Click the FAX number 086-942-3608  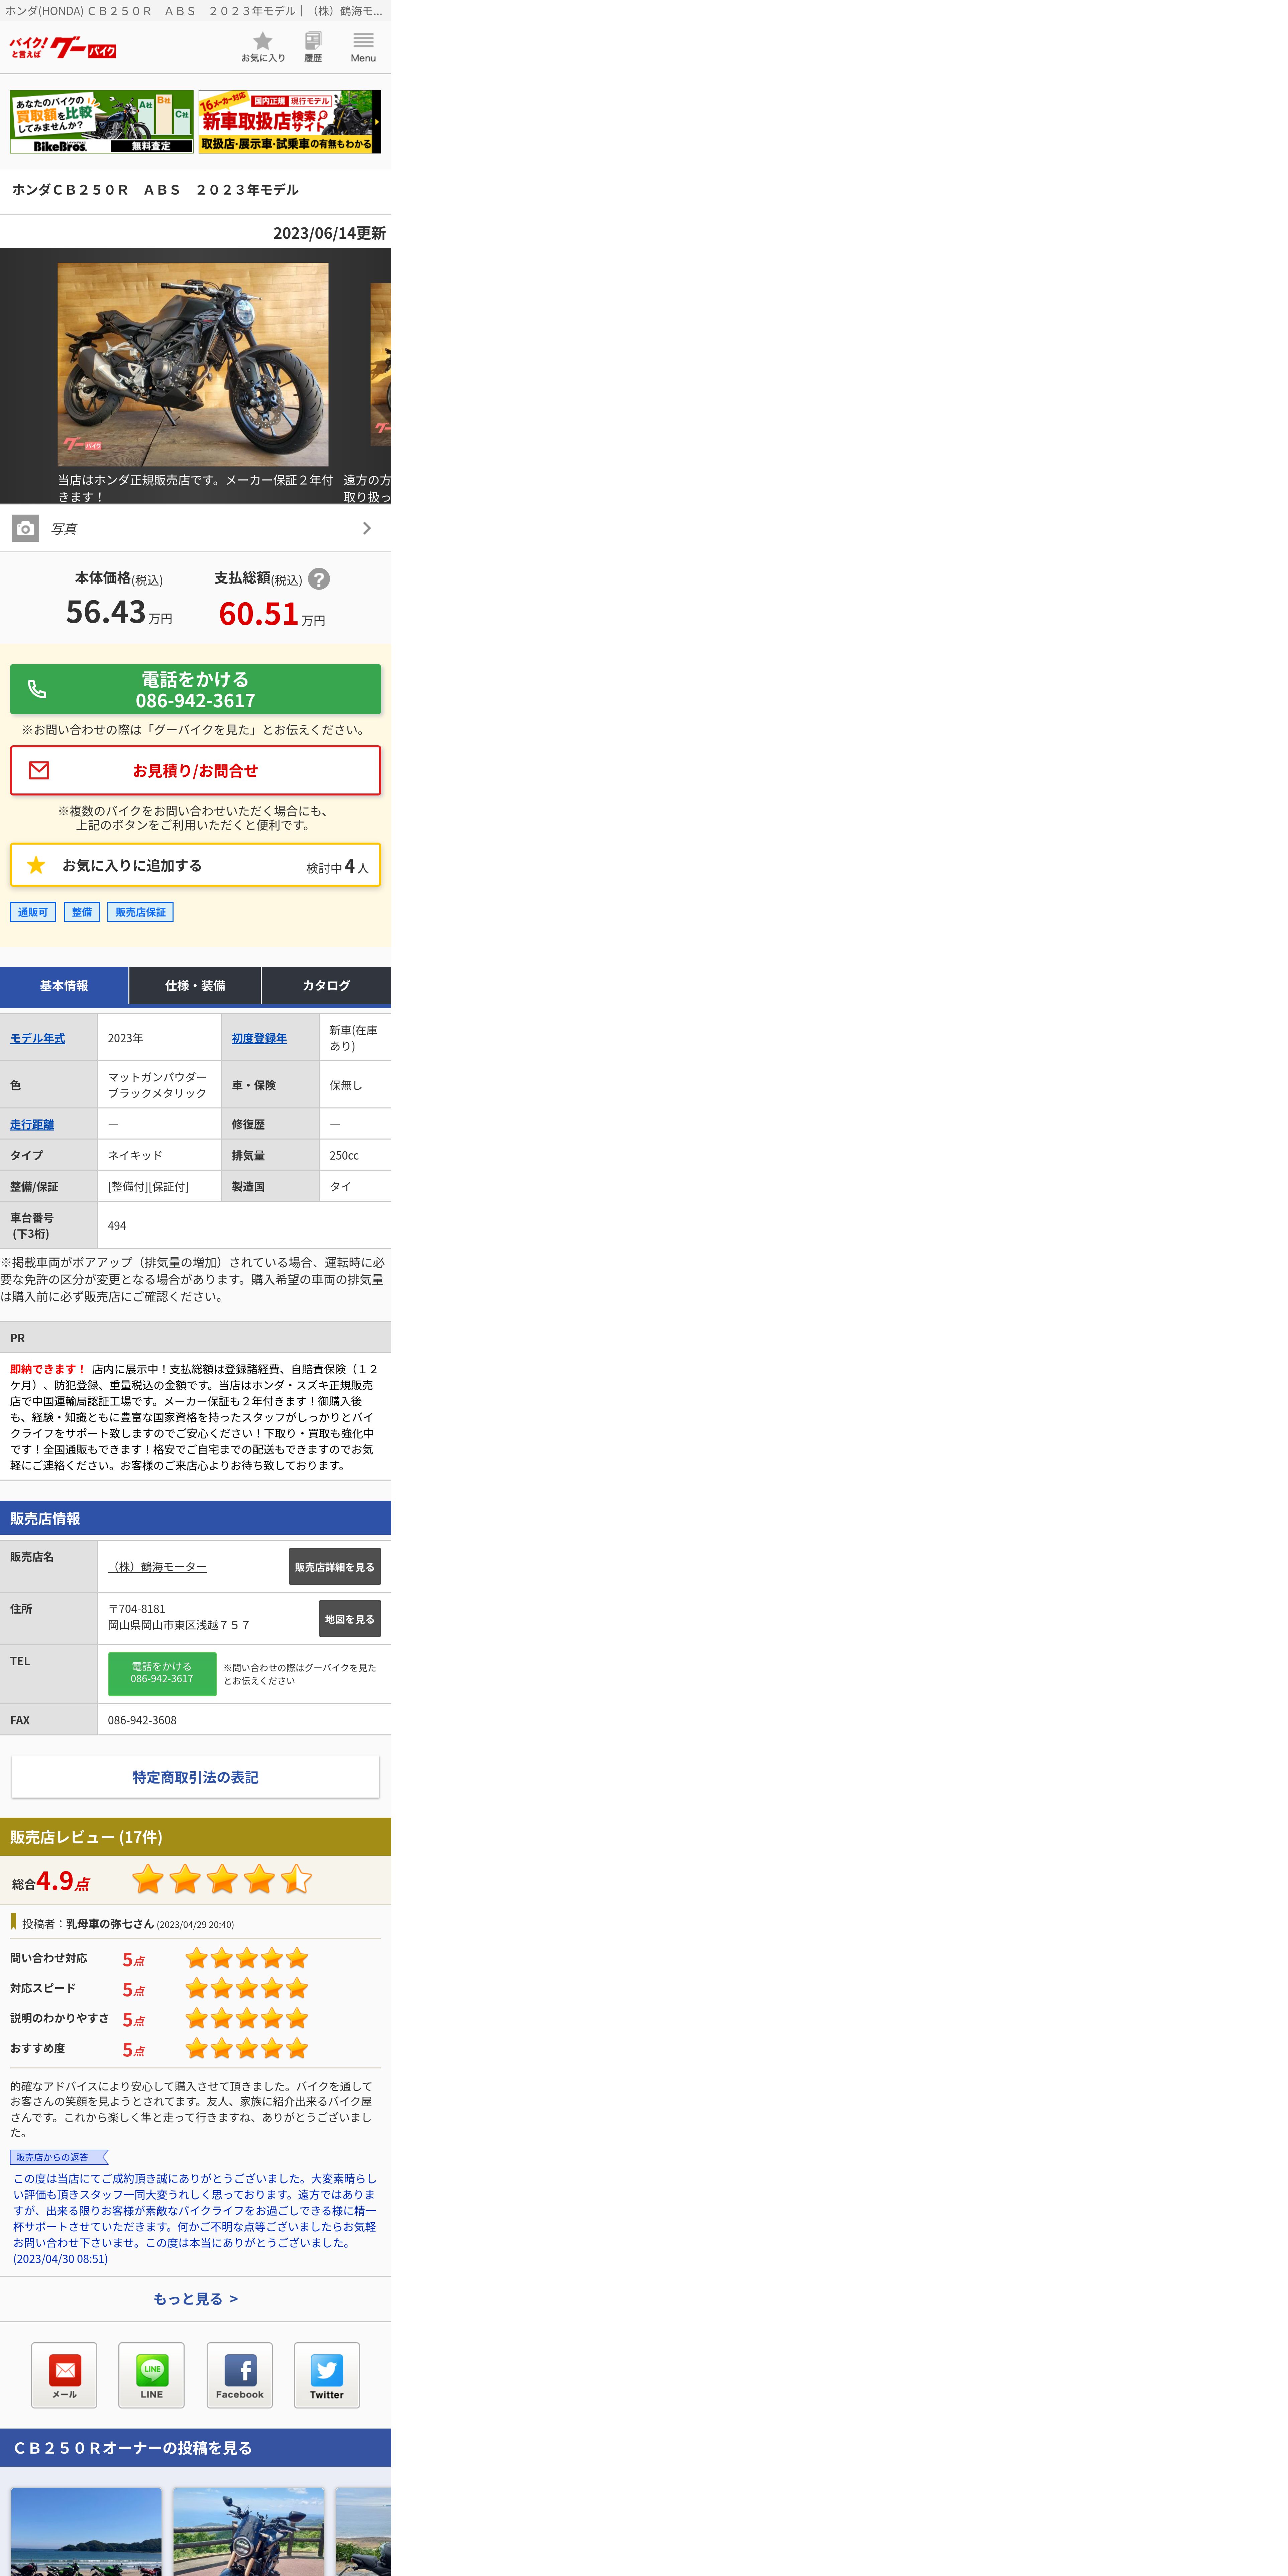(142, 1720)
